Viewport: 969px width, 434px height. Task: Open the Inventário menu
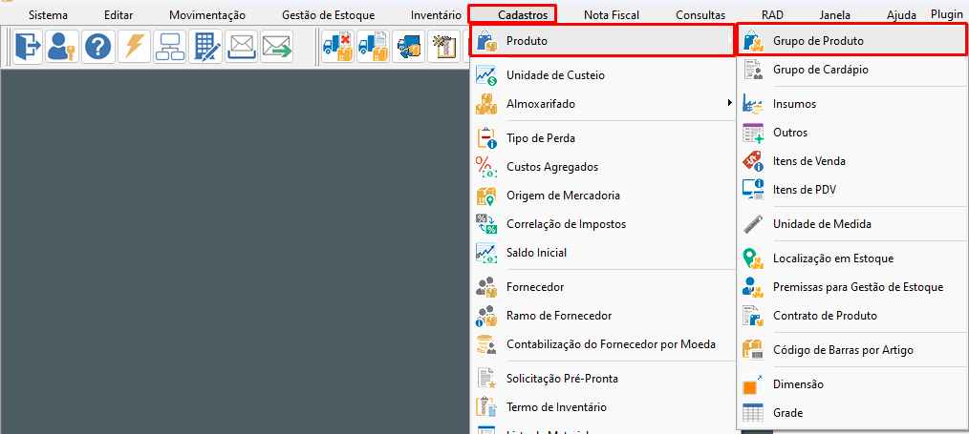click(x=436, y=15)
